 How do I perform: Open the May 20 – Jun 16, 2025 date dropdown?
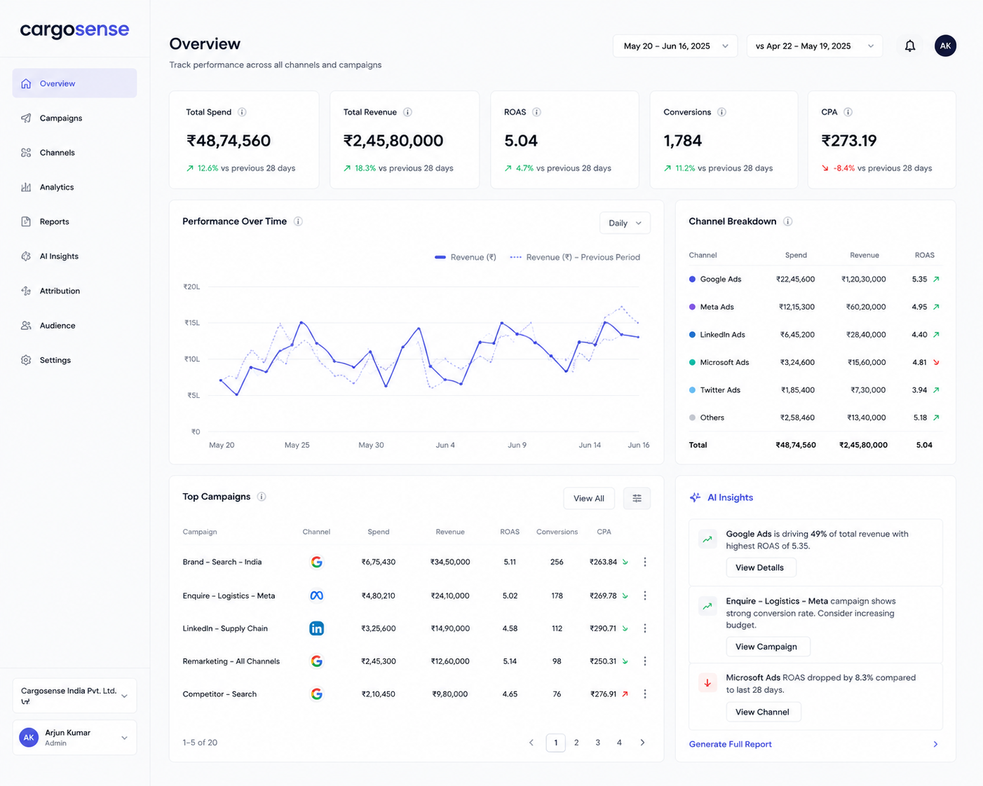(675, 46)
